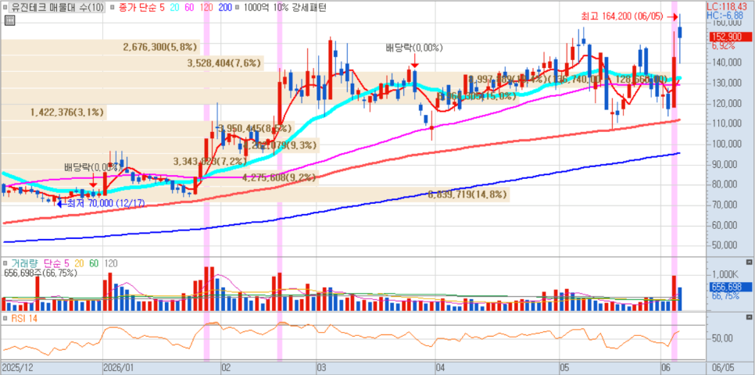Viewport: 755px width, 375px height.
Task: Click the 120,000 price axis label
Action: tap(727, 103)
